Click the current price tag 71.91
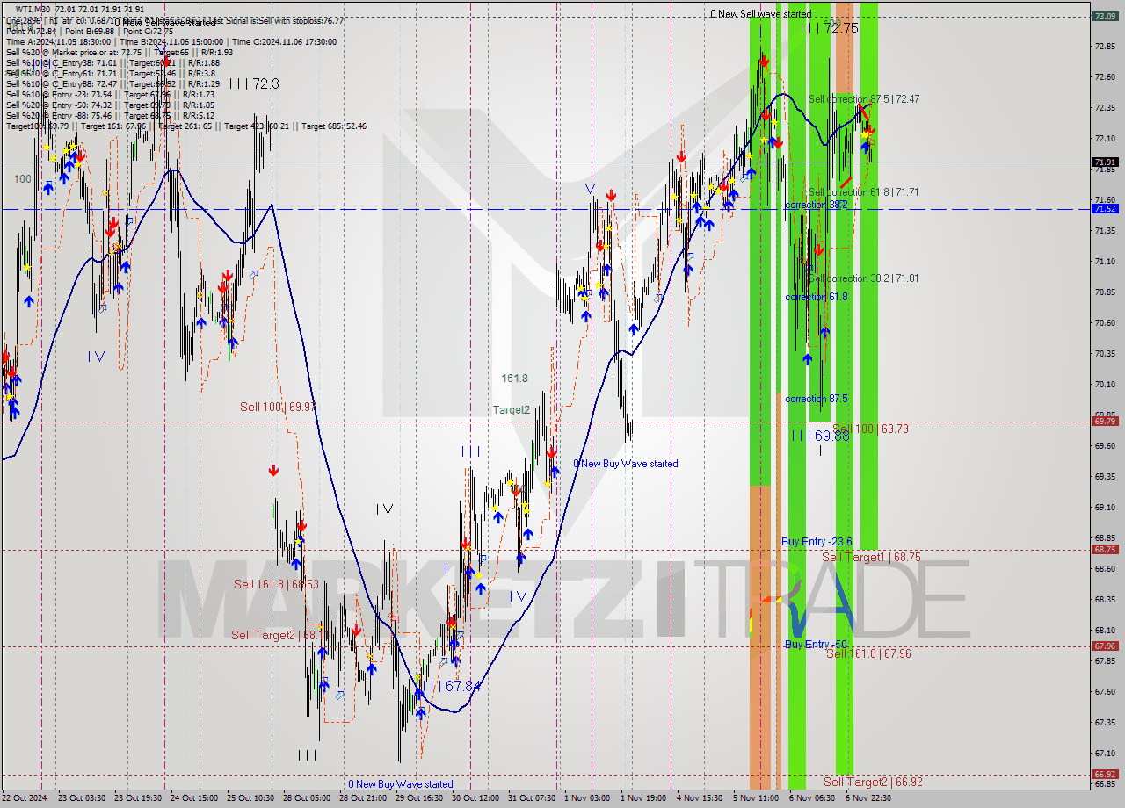Screen dimensions: 1125x808 (1104, 162)
